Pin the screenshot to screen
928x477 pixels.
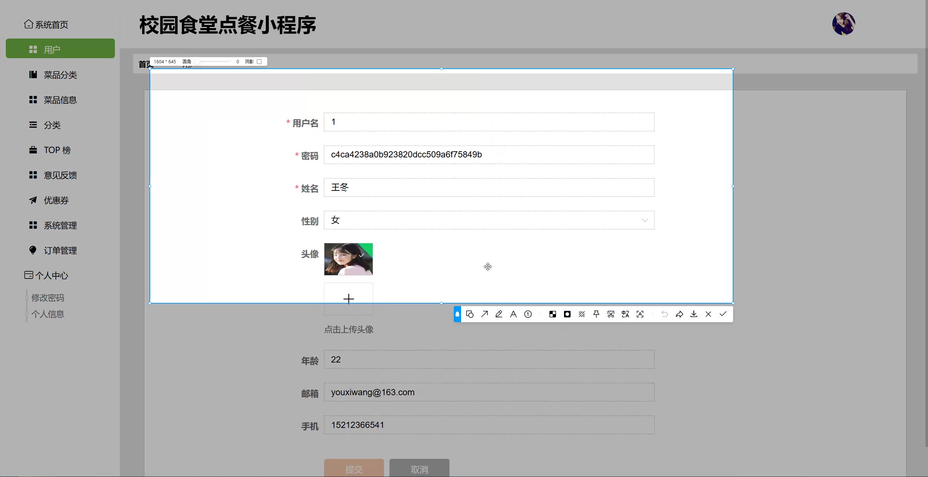click(596, 314)
